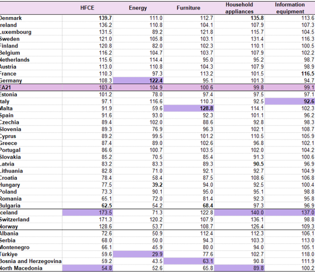
Task: Select the Household appliances column header
Action: 239,8
